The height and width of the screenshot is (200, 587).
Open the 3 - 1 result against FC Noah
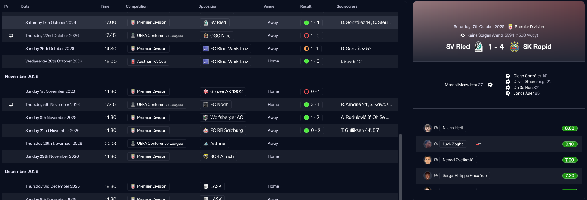(312, 105)
